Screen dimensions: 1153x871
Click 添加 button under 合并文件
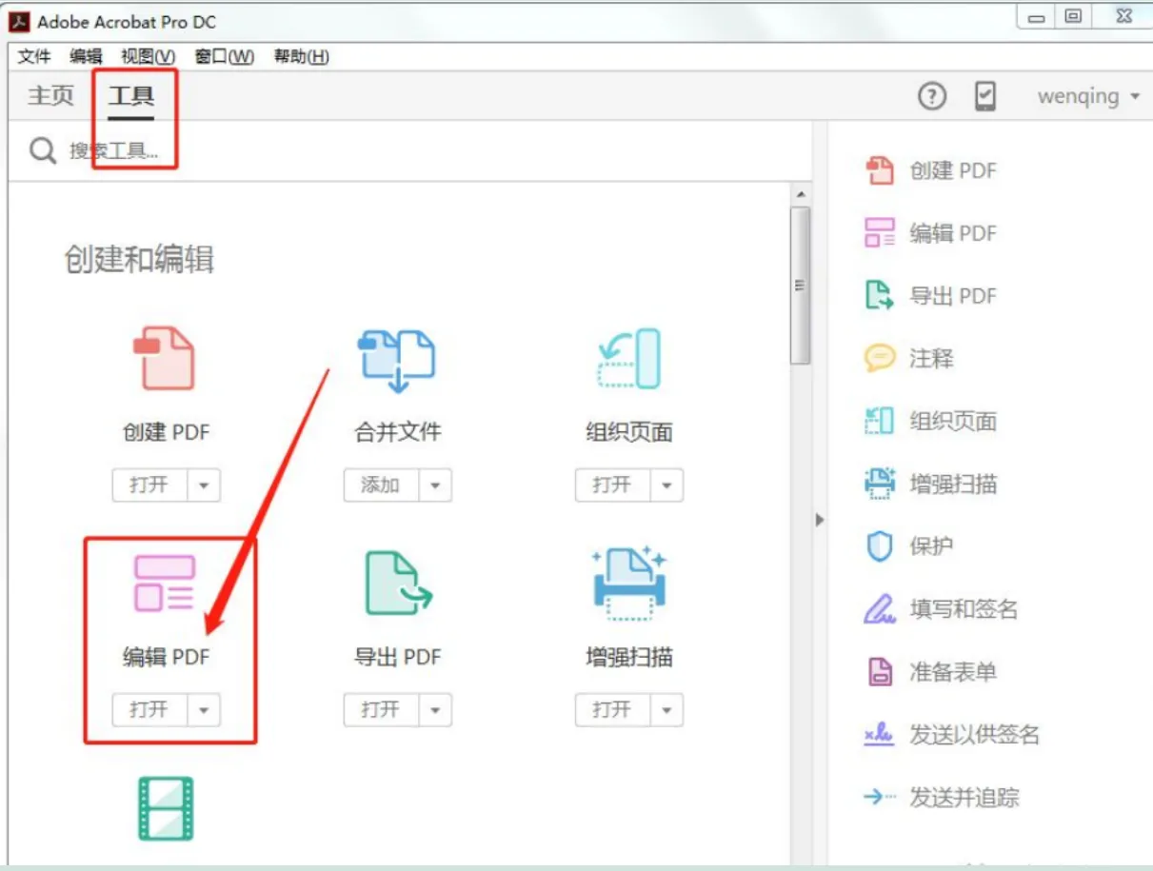point(381,485)
